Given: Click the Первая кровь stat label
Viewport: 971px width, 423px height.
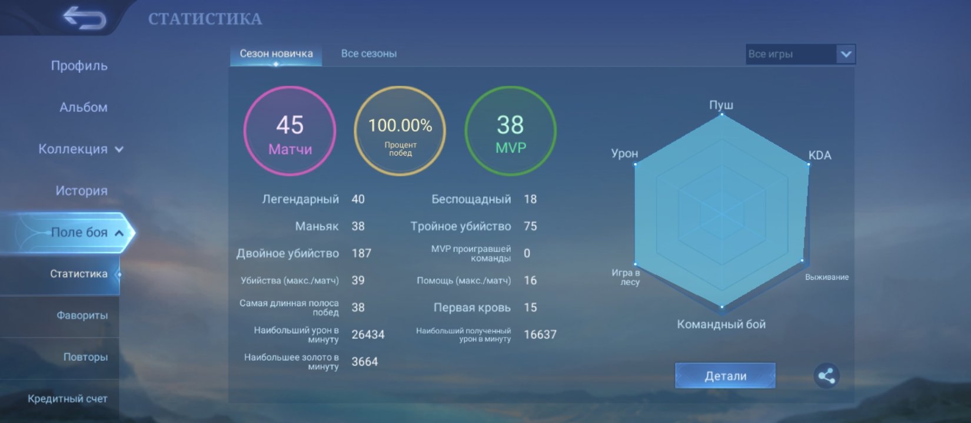Looking at the screenshot, I should (x=472, y=308).
